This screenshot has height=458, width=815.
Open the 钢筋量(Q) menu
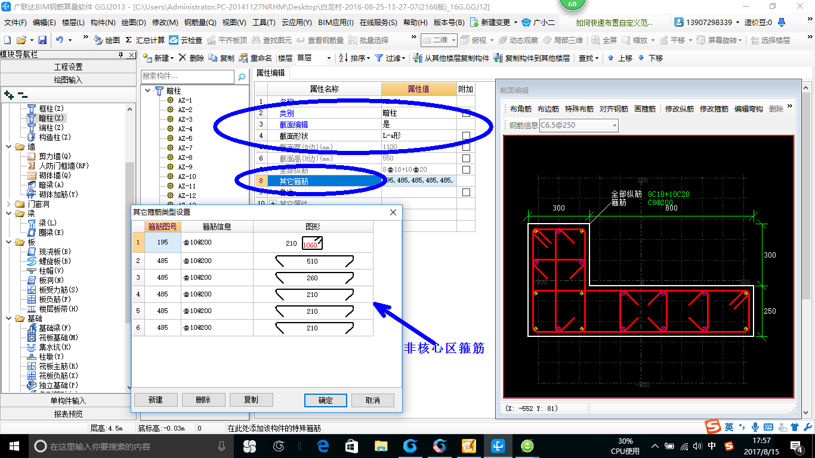point(200,23)
